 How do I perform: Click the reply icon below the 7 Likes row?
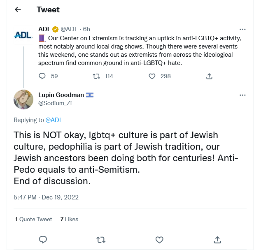point(42,239)
